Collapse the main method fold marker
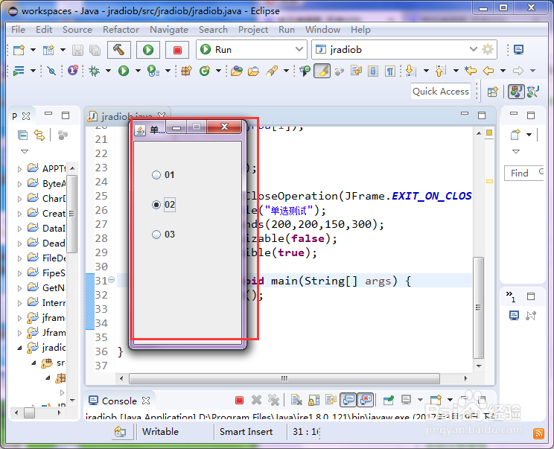Viewport: 554px width, 449px height. click(111, 280)
